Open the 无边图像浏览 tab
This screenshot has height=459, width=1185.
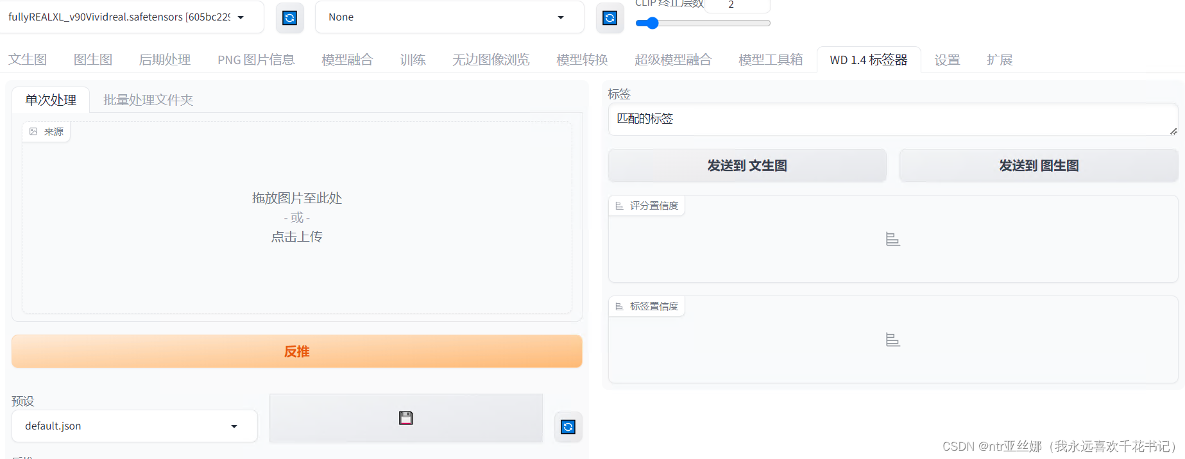(x=491, y=60)
